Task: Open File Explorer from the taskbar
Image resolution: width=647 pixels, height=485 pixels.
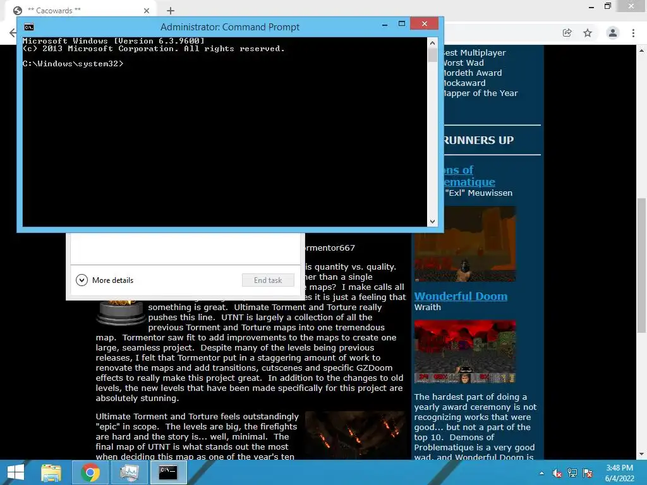Action: [51, 472]
